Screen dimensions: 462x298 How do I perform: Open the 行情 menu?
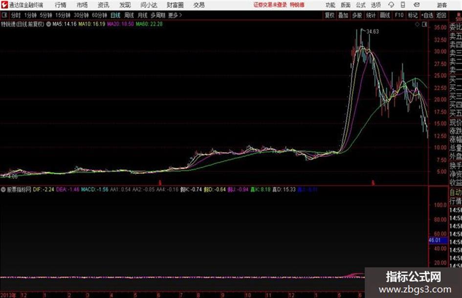(61, 5)
